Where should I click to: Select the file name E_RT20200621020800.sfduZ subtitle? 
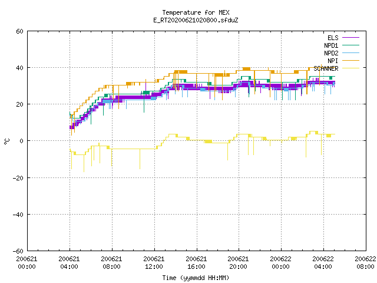[x=196, y=20]
